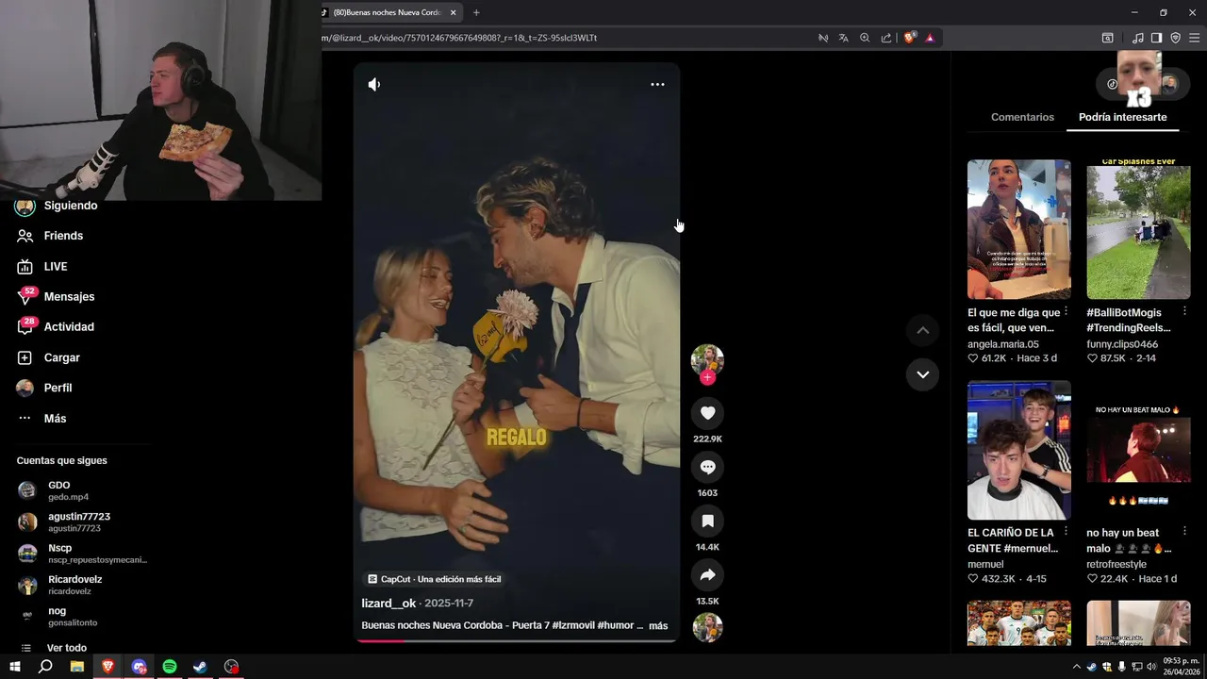This screenshot has width=1207, height=679.
Task: Open the mernuel suggested video thumbnail
Action: click(1018, 450)
